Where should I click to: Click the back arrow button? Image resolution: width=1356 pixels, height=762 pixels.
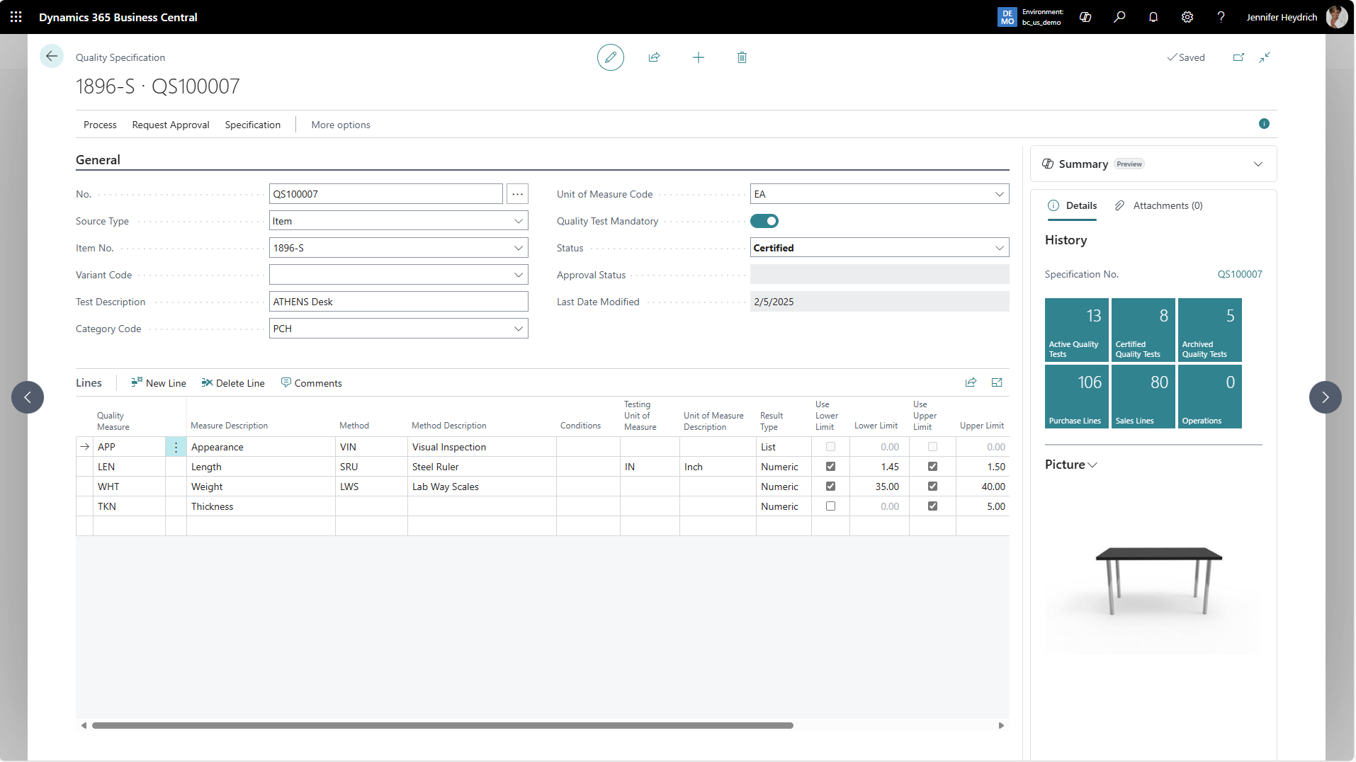pyautogui.click(x=52, y=57)
